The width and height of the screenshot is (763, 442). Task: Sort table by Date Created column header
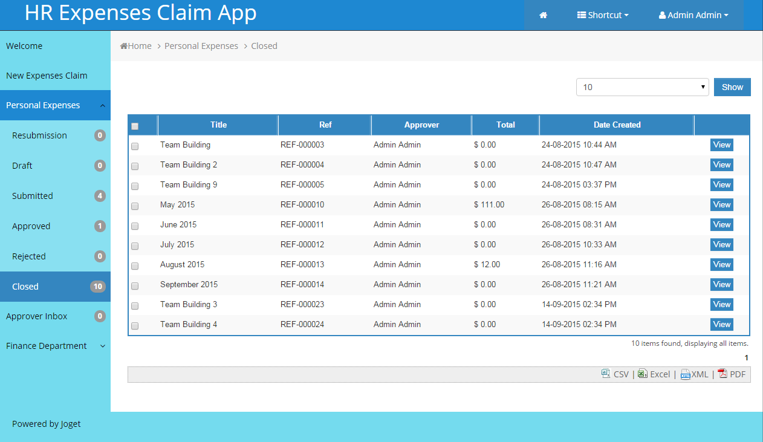click(x=617, y=125)
